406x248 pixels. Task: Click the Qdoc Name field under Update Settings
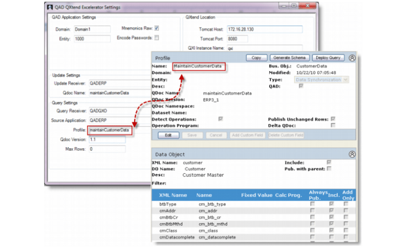(120, 93)
